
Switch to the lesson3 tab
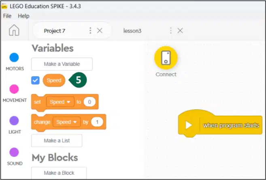pos(132,31)
